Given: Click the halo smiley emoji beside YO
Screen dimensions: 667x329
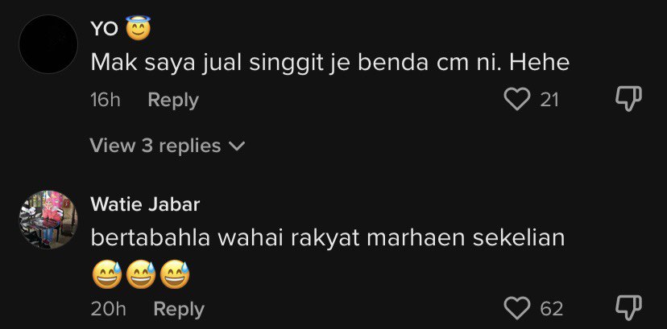Looking at the screenshot, I should pyautogui.click(x=139, y=28).
